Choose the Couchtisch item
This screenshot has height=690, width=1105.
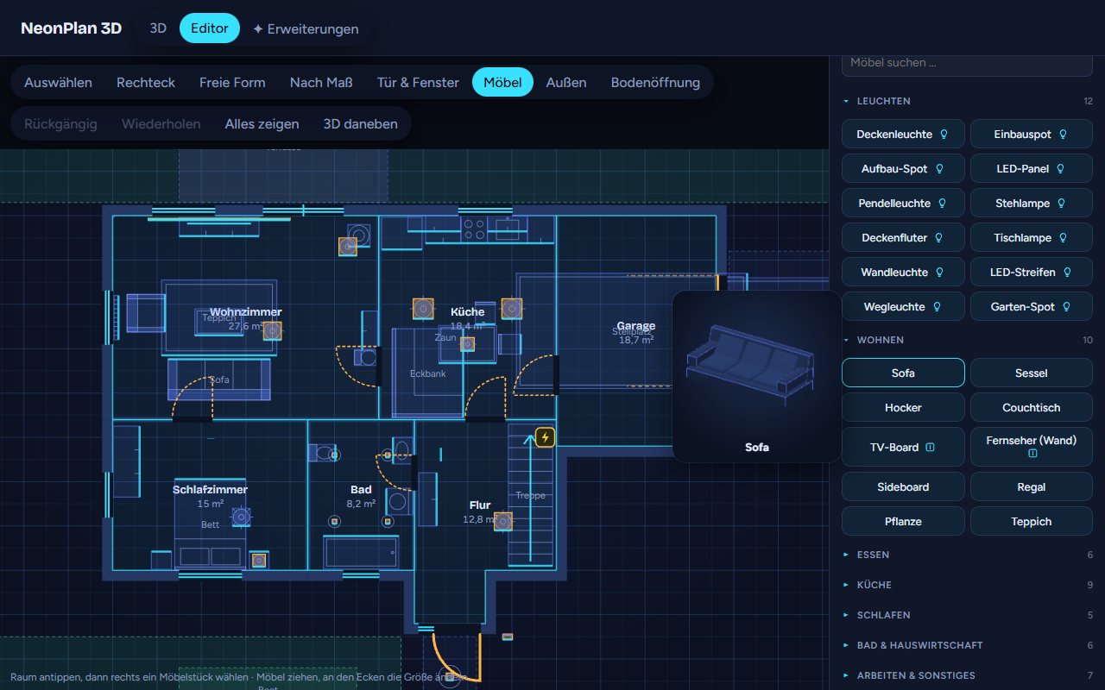click(1032, 407)
